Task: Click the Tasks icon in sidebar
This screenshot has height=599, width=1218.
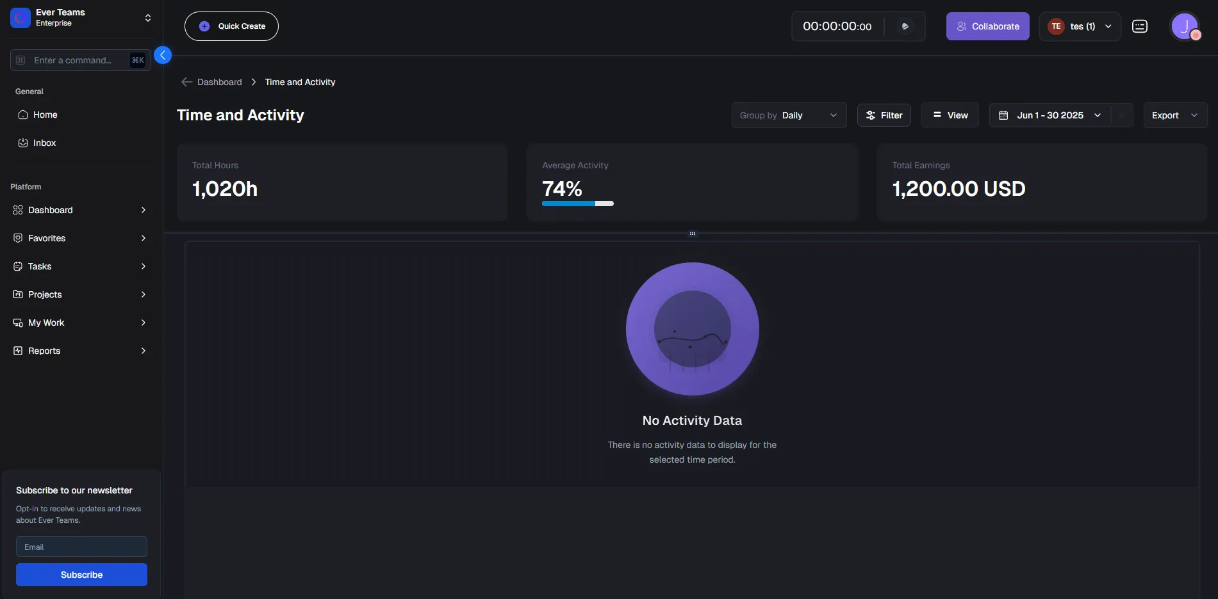Action: [x=18, y=266]
